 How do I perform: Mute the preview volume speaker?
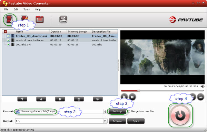(x=203, y=87)
